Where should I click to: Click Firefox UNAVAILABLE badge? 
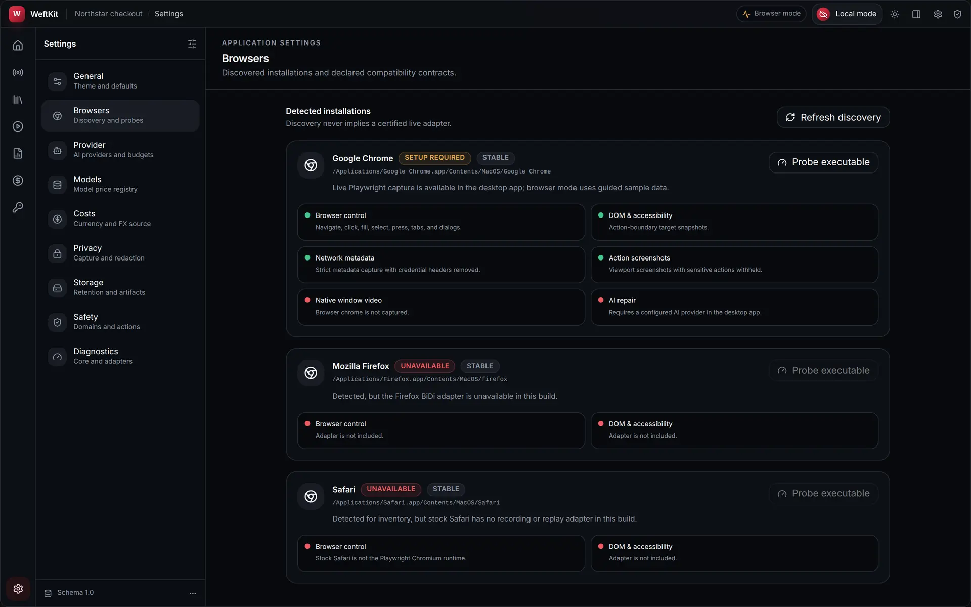pyautogui.click(x=425, y=366)
